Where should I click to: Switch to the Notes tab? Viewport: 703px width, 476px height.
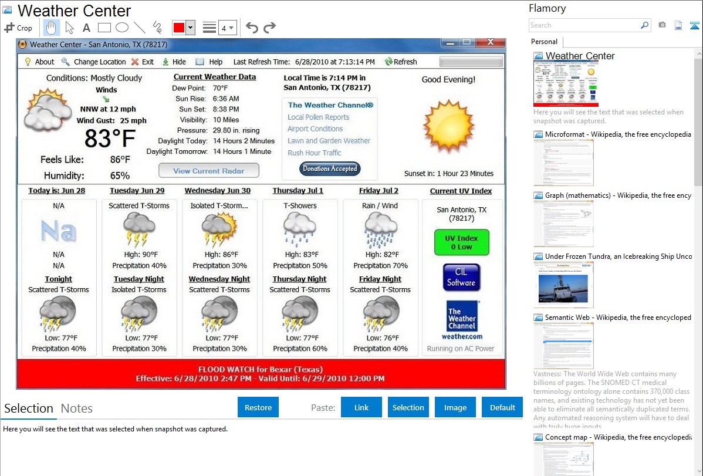click(77, 409)
